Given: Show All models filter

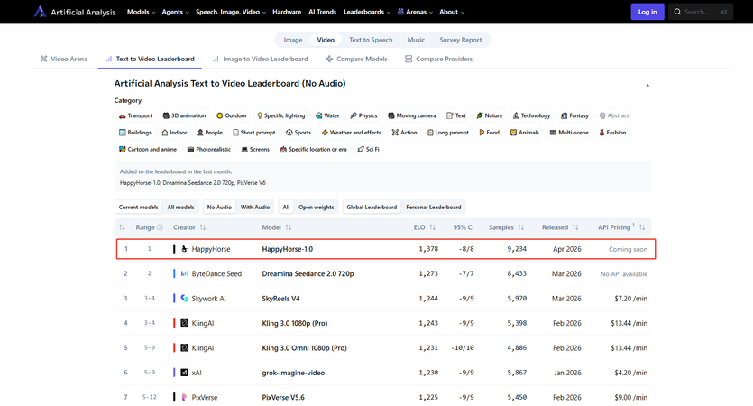Looking at the screenshot, I should 180,208.
